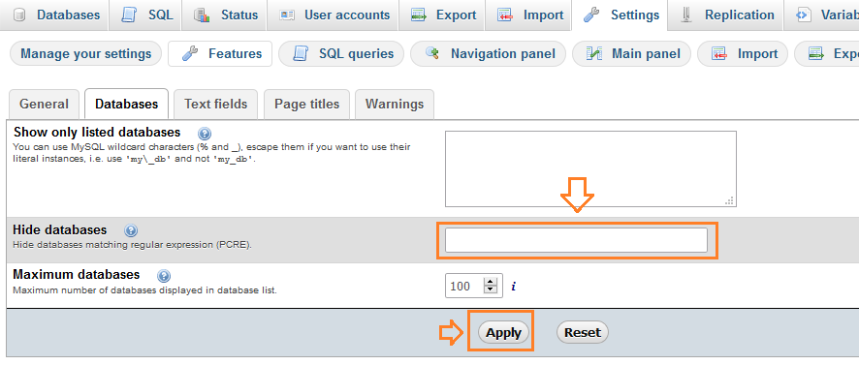
Task: Increase maximum databases with up arrow
Action: coord(491,282)
